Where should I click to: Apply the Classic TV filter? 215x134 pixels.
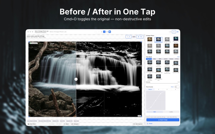(159, 46)
